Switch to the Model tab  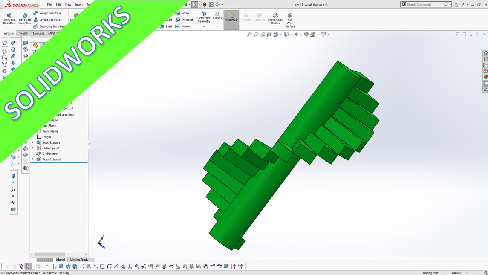pos(61,259)
